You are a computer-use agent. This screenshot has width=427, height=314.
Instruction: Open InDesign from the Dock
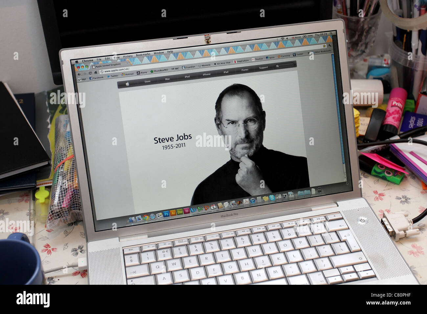pos(187,211)
